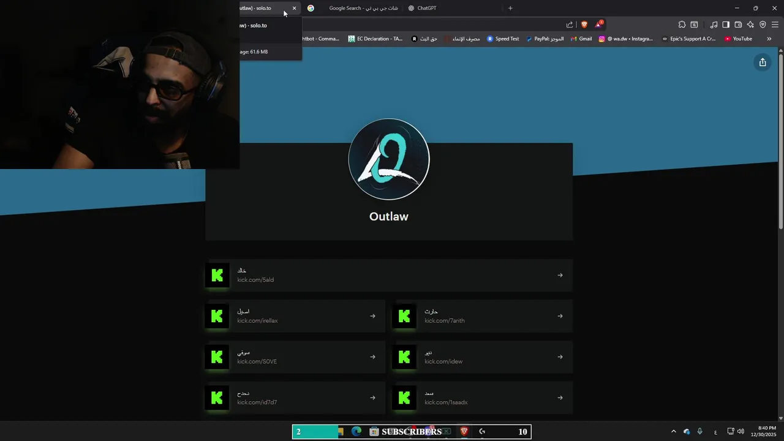The height and width of the screenshot is (441, 784).
Task: Open Brave browser taskbar icon
Action: click(x=464, y=432)
